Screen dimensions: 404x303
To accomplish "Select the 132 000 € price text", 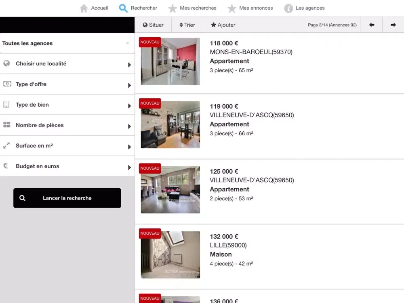I will [224, 236].
